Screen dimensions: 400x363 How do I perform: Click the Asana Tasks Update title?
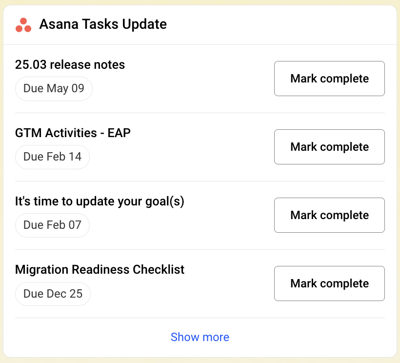pos(103,24)
